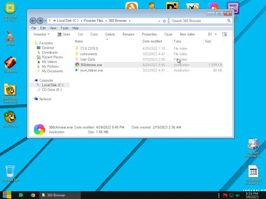Click the red flag tray icon

point(225,195)
